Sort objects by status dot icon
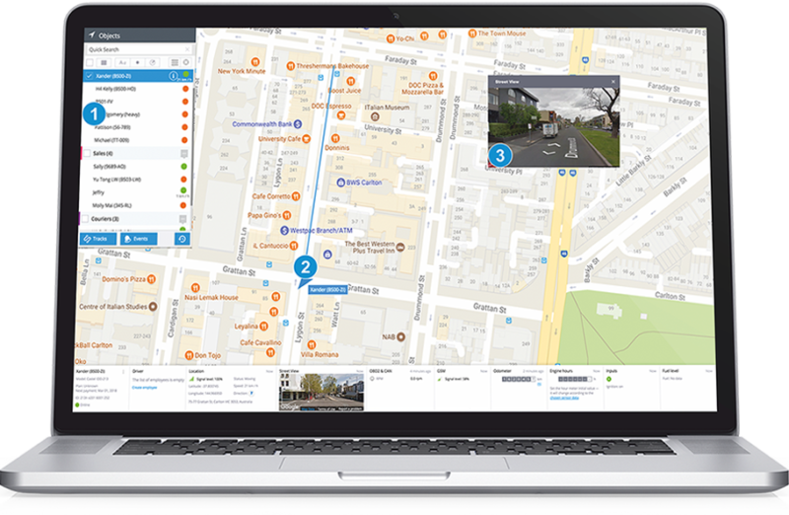The image size is (789, 515). (137, 62)
